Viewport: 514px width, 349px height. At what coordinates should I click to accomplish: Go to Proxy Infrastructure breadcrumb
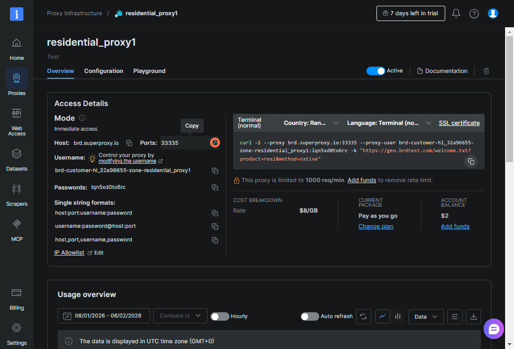pos(75,14)
